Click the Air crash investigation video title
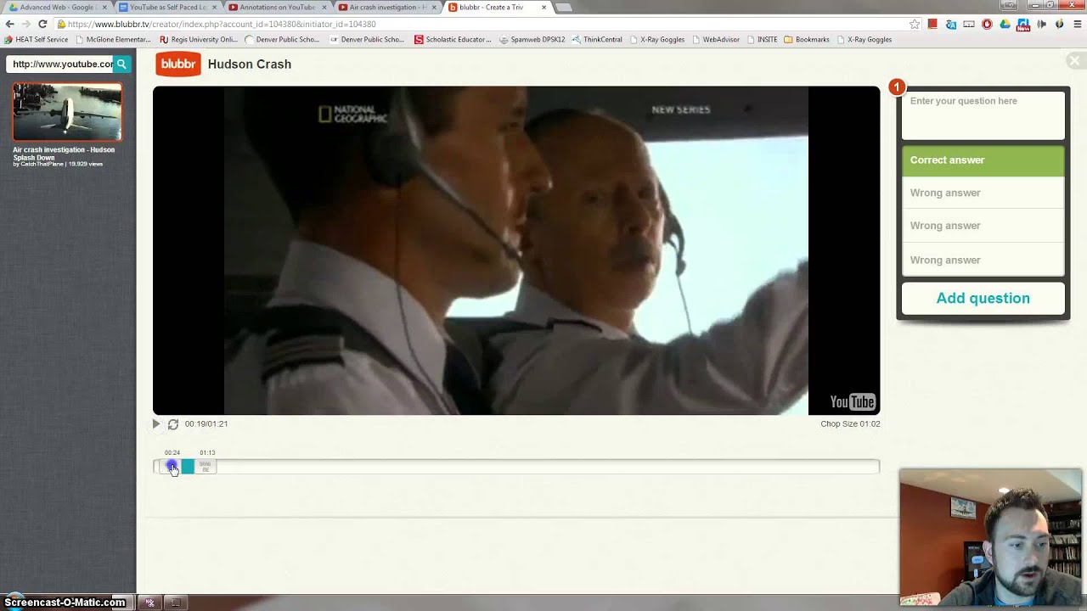1087x611 pixels. pyautogui.click(x=64, y=154)
